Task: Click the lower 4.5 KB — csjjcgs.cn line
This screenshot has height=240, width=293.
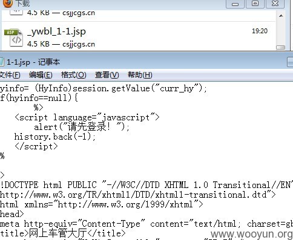Action: (x=61, y=44)
